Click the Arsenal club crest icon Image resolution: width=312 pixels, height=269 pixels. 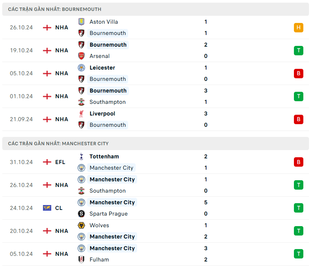pyautogui.click(x=81, y=56)
